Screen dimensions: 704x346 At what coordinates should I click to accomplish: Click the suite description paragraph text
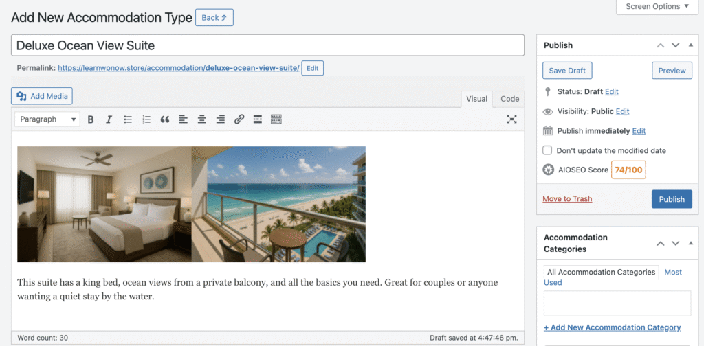tap(257, 290)
